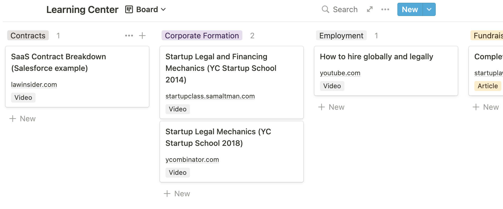Click the Article tag on the Fundraising card
Viewport: 503px width, 209px height.
pyautogui.click(x=488, y=86)
